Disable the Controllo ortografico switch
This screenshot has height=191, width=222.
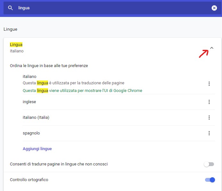pyautogui.click(x=210, y=180)
